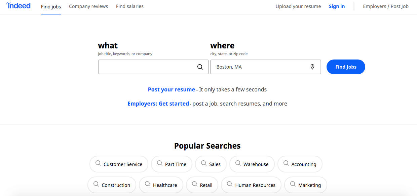Viewport: 417px width, 196px height.
Task: Click the Indeed logo
Action: 18,5
